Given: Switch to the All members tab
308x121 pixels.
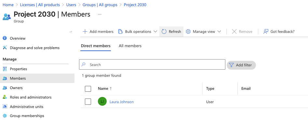Looking at the screenshot, I should (x=130, y=46).
